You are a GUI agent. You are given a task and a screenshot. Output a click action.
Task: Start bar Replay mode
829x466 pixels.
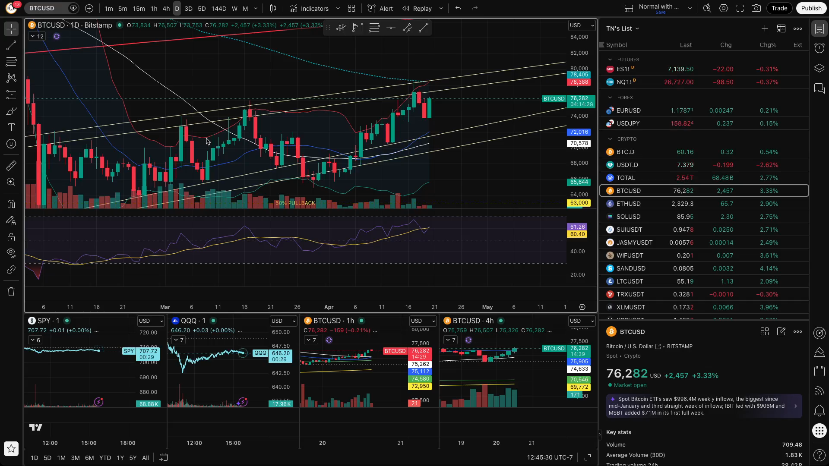coord(417,8)
